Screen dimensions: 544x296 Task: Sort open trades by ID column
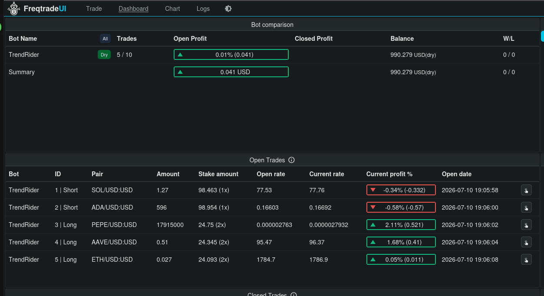pyautogui.click(x=58, y=174)
